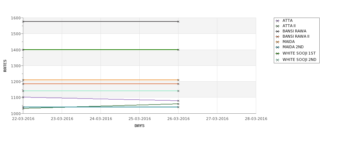Click the MAIDA 2ND legend text
Image resolution: width=344 pixels, height=151 pixels.
pyautogui.click(x=293, y=47)
